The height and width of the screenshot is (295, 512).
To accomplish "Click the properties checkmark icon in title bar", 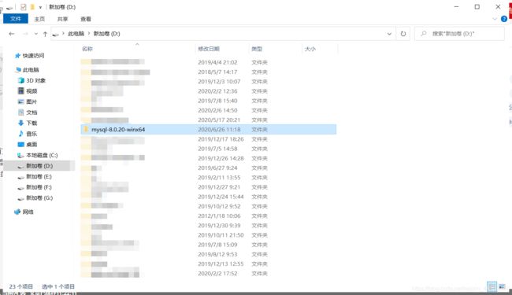I will [23, 7].
